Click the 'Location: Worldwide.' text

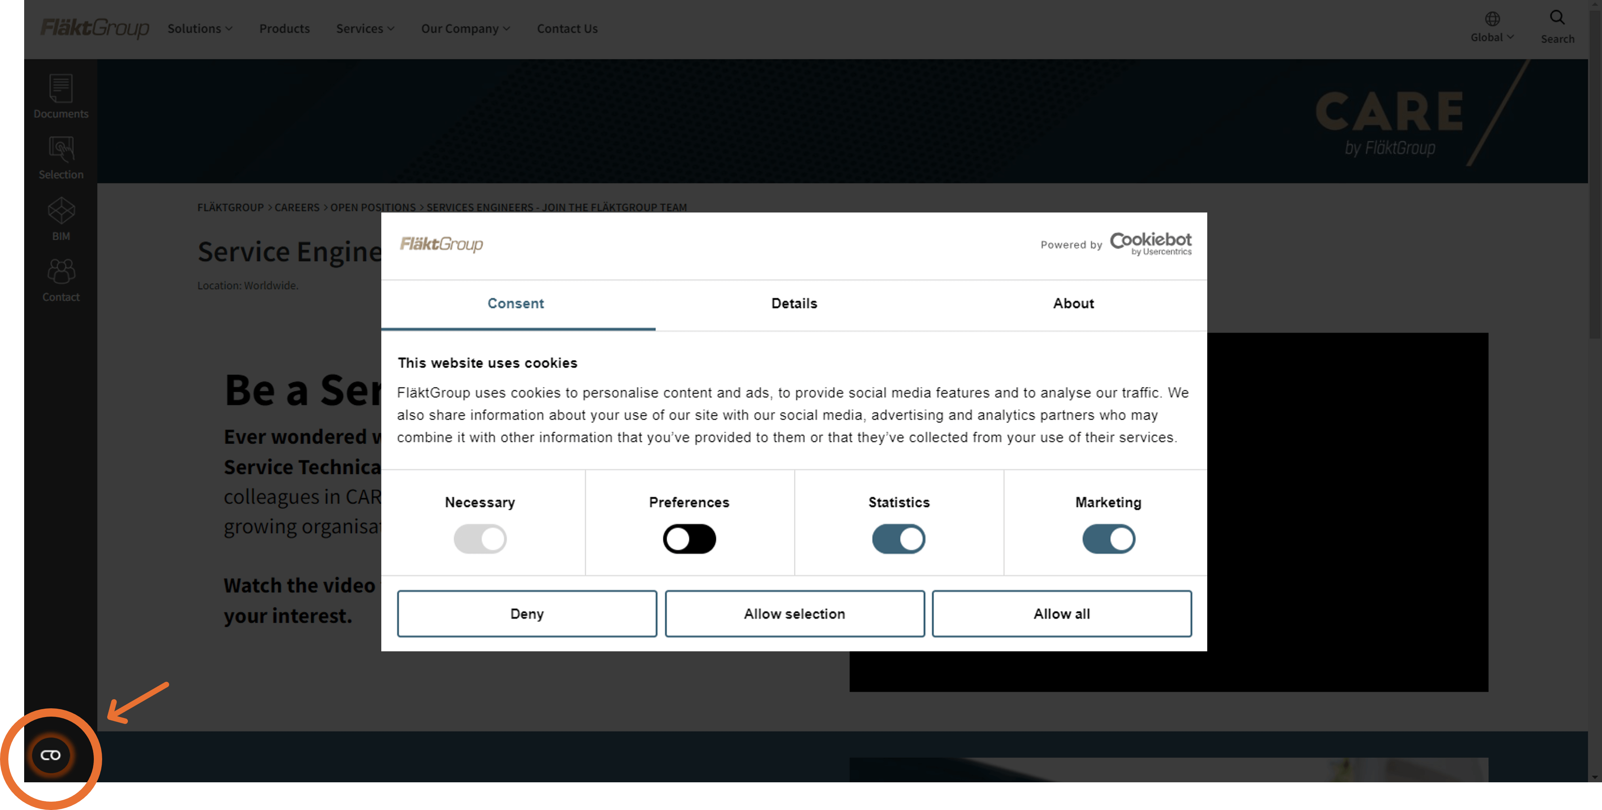point(247,286)
